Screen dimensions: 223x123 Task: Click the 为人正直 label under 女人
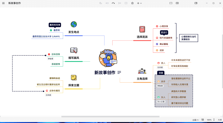pyautogui.click(x=161, y=101)
